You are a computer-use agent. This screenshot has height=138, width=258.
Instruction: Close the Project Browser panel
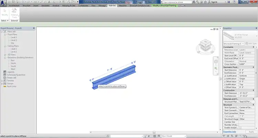click(x=34, y=28)
